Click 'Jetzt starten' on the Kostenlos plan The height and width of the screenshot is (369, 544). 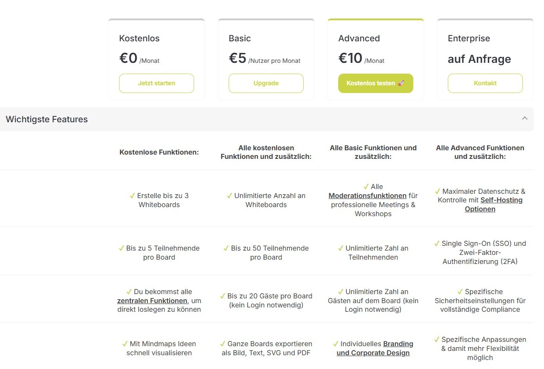(156, 83)
